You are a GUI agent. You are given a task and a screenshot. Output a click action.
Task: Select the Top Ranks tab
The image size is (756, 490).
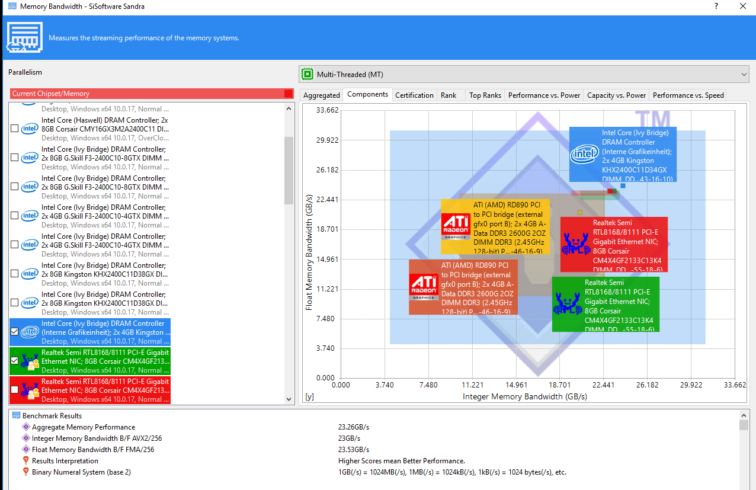pyautogui.click(x=485, y=95)
